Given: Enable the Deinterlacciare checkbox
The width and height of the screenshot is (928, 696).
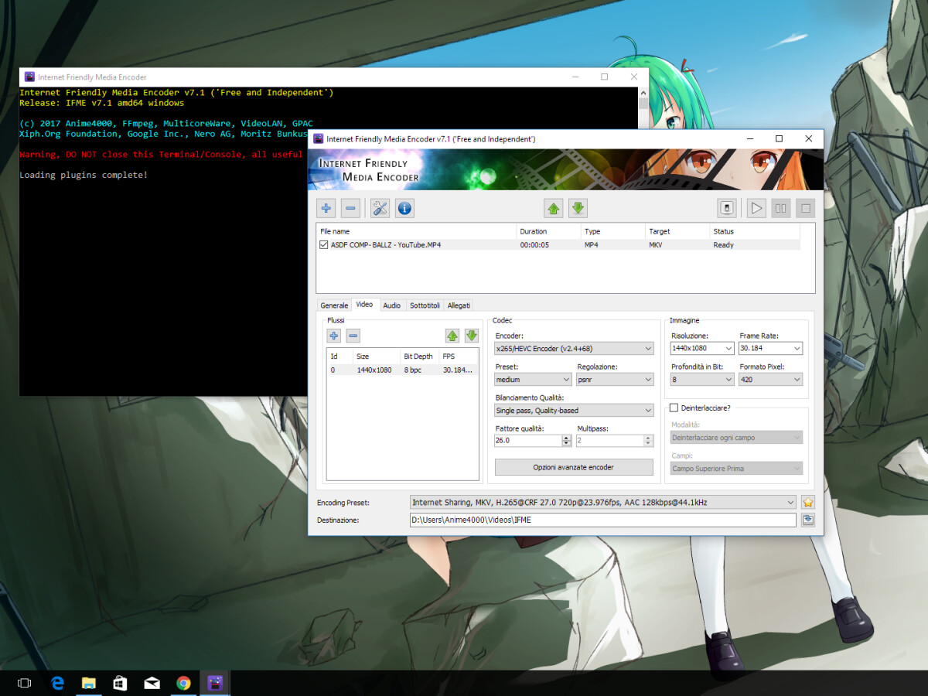Looking at the screenshot, I should point(674,408).
